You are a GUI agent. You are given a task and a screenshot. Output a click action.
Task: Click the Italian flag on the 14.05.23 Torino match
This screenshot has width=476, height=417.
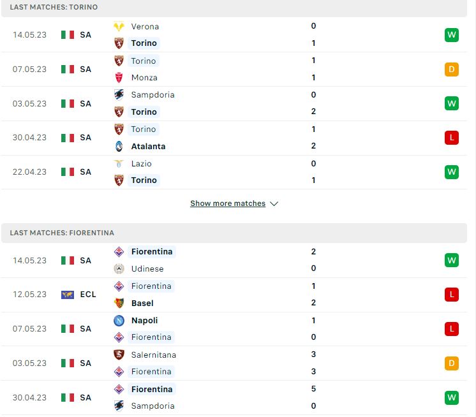point(68,34)
